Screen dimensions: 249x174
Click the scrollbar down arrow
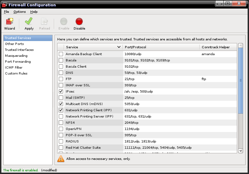(240, 151)
